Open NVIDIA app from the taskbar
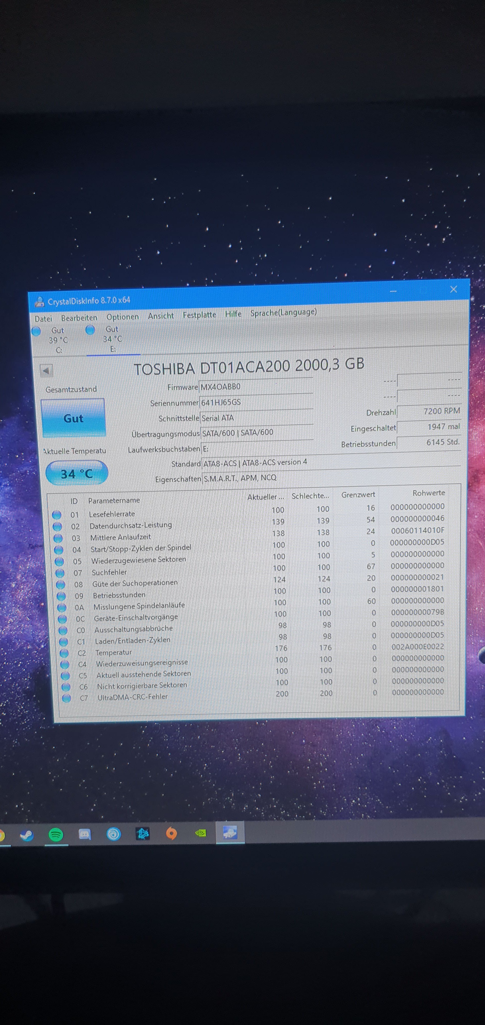The height and width of the screenshot is (1025, 485). click(x=201, y=832)
